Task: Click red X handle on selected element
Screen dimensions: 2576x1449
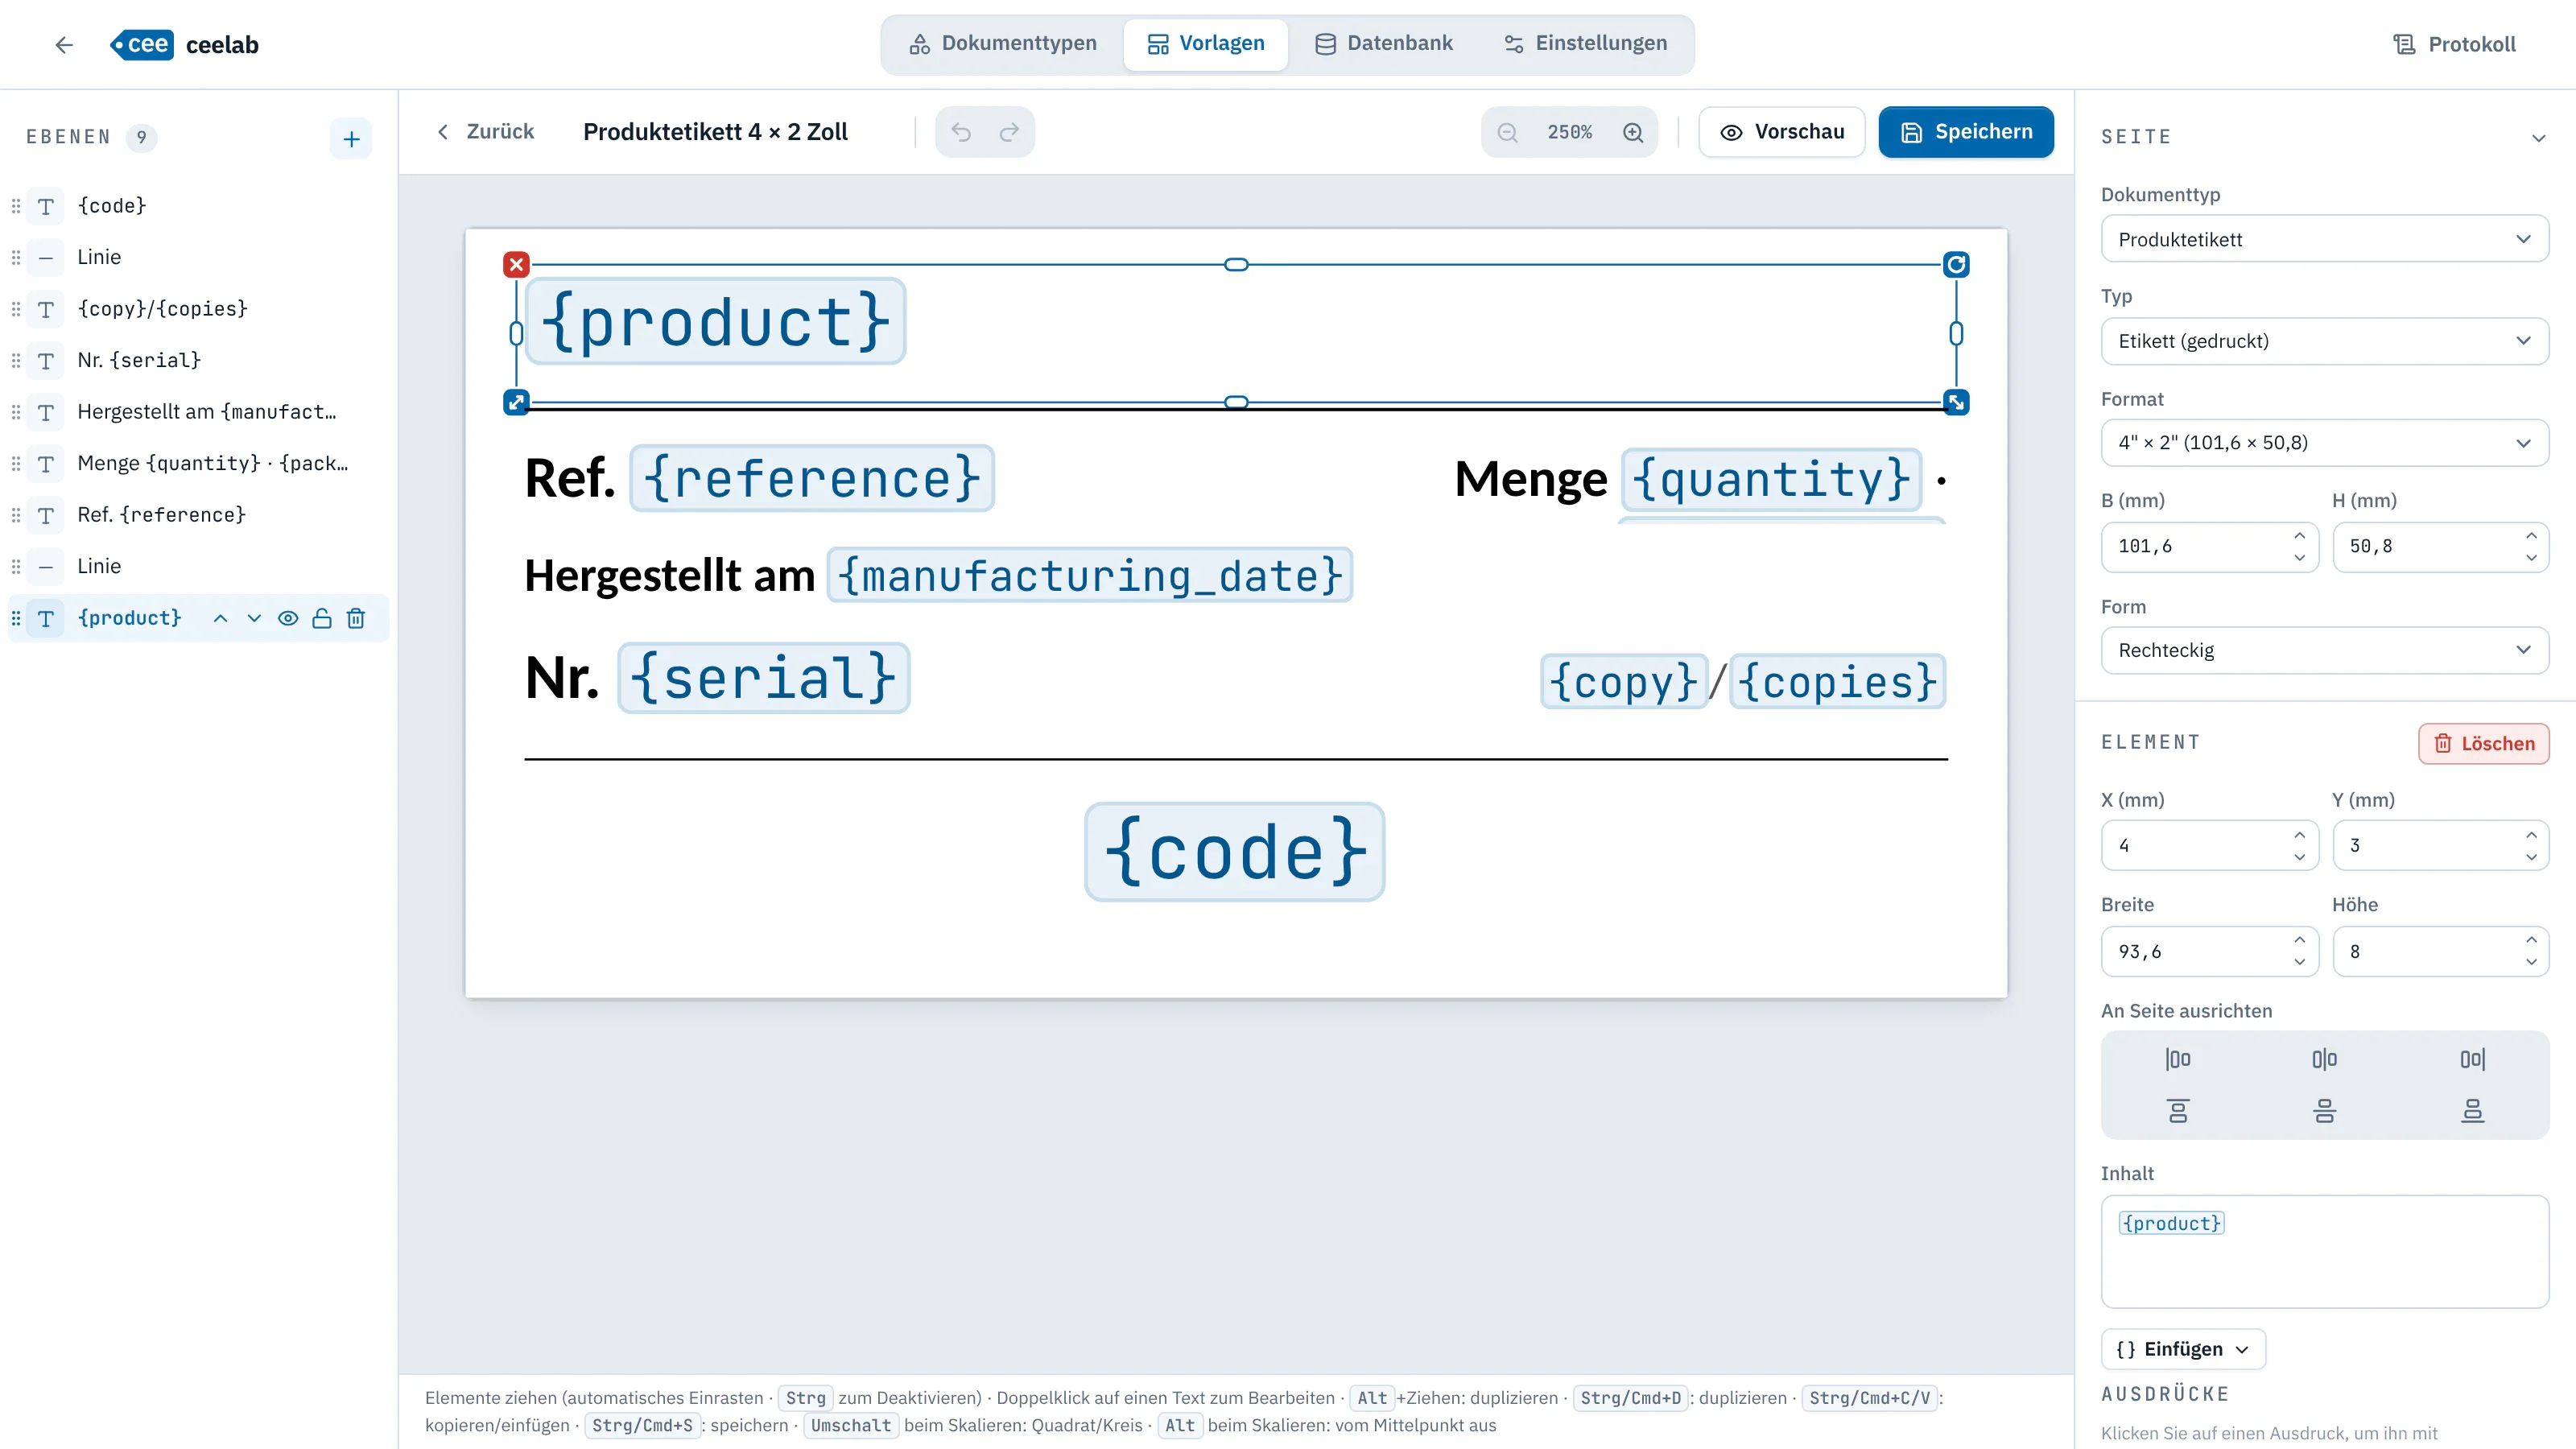Action: (x=516, y=264)
